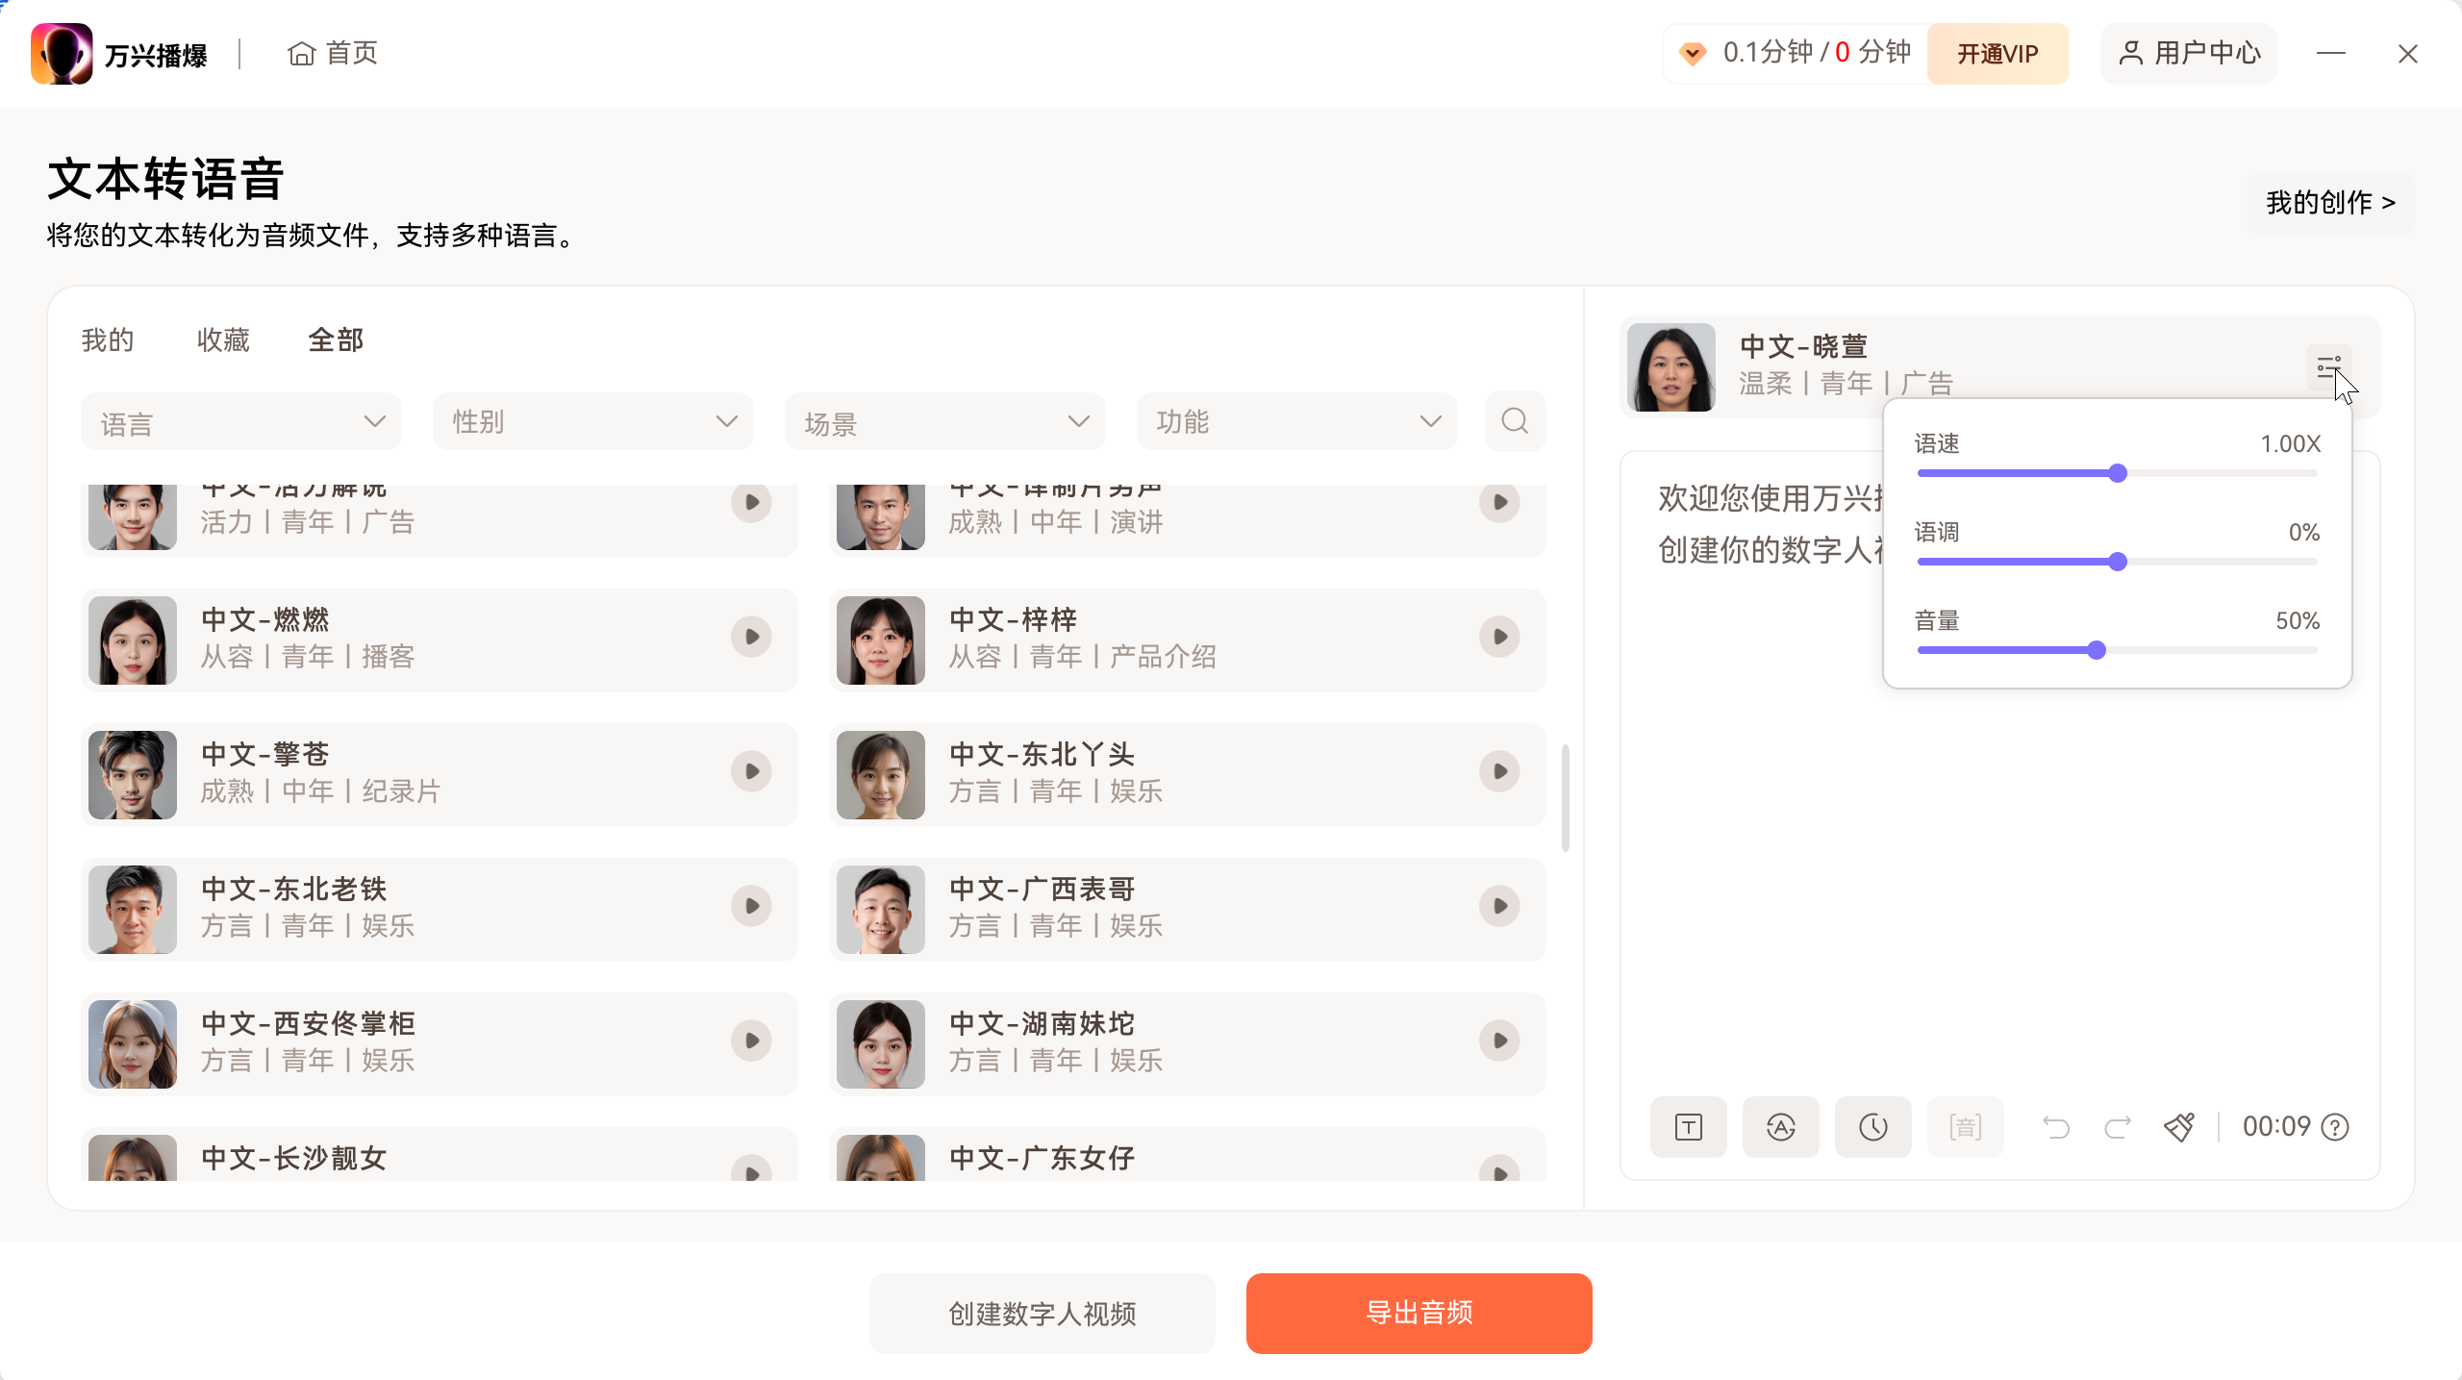Go to 首页 home icon

pos(302,54)
